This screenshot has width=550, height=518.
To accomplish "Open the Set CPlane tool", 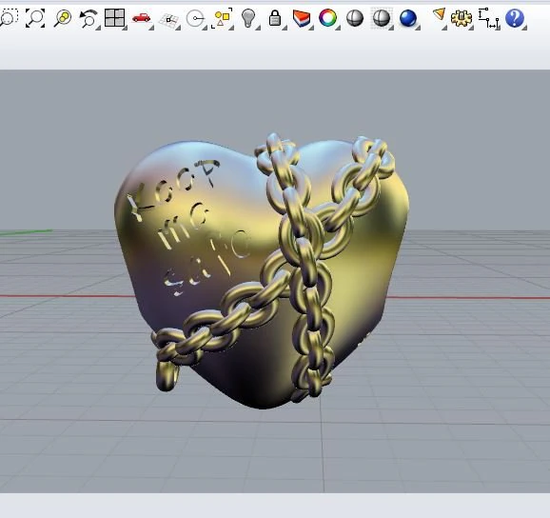I will coord(169,19).
